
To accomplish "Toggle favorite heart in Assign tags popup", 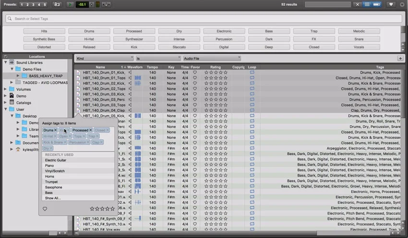I will [45, 209].
